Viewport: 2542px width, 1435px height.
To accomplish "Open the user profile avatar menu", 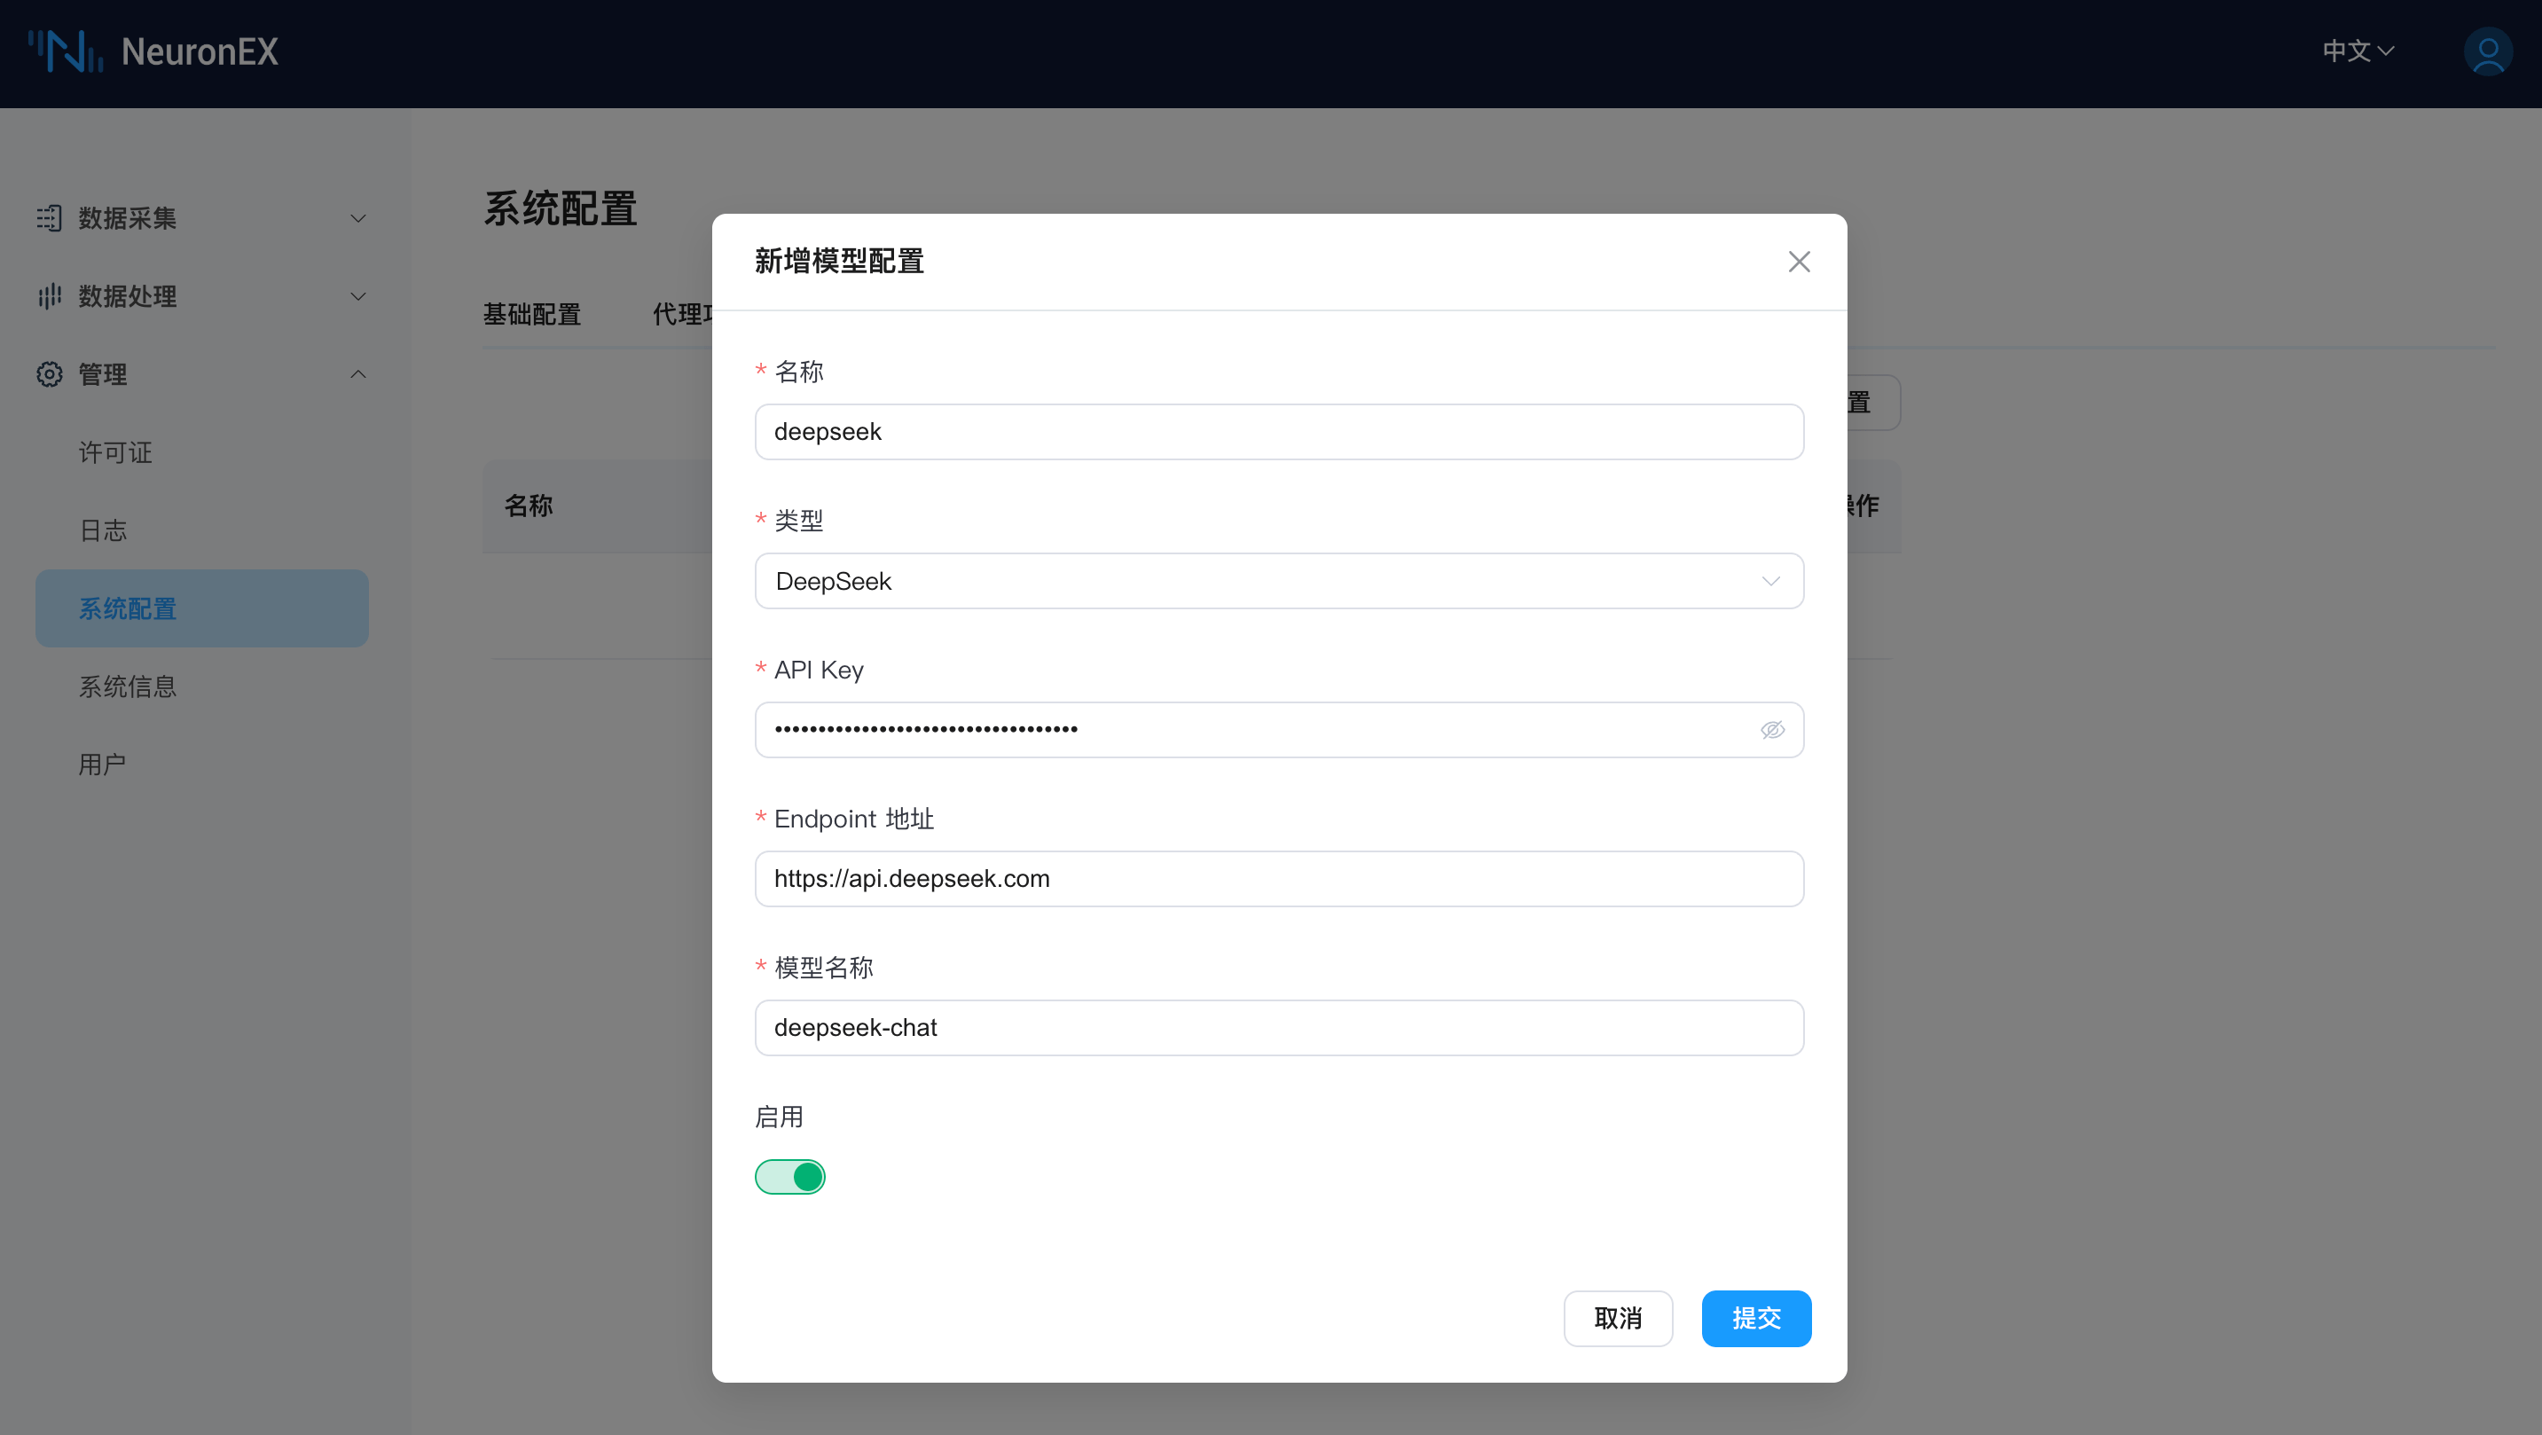I will (2487, 51).
